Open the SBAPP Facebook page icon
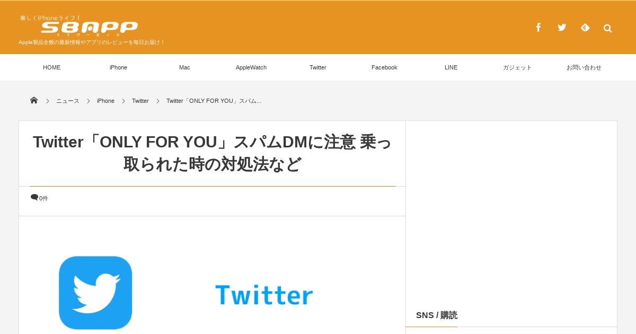Image resolution: width=636 pixels, height=334 pixels. pyautogui.click(x=538, y=28)
